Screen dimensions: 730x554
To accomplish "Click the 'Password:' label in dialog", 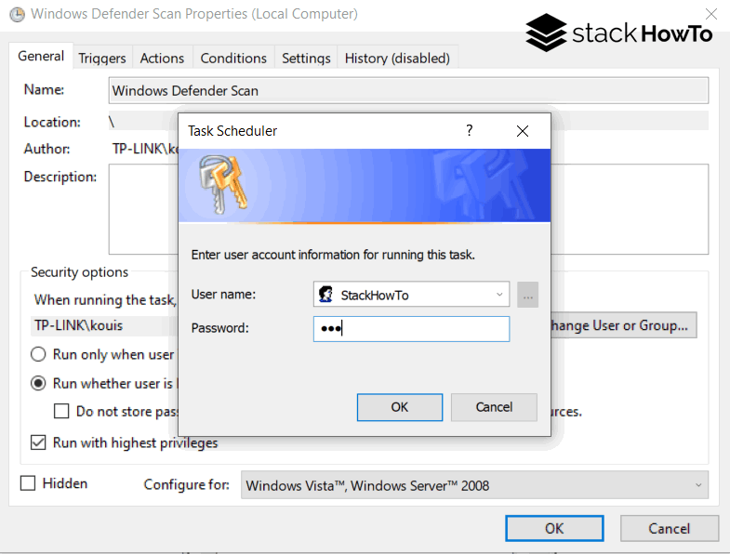I will (x=220, y=328).
